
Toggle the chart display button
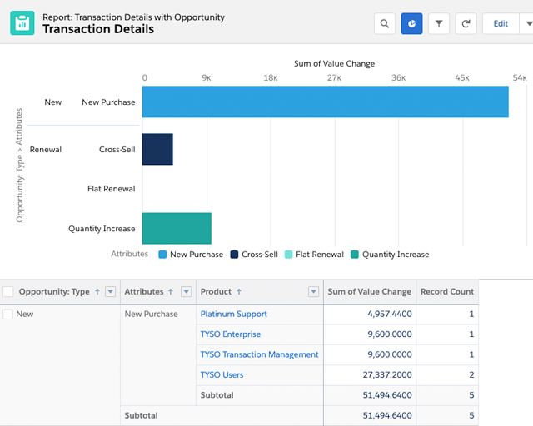click(411, 24)
